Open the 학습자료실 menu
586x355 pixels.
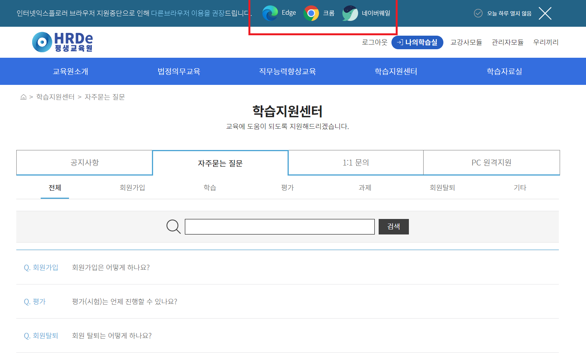point(504,71)
